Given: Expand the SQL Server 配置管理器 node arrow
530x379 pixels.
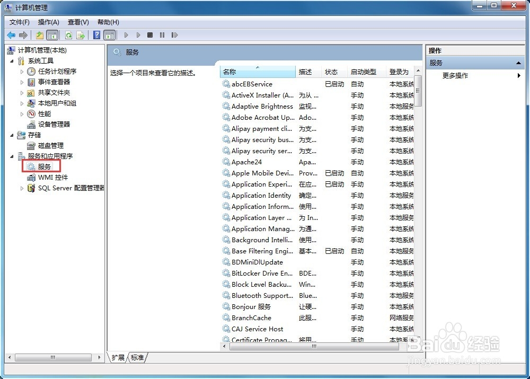Looking at the screenshot, I should (x=22, y=188).
